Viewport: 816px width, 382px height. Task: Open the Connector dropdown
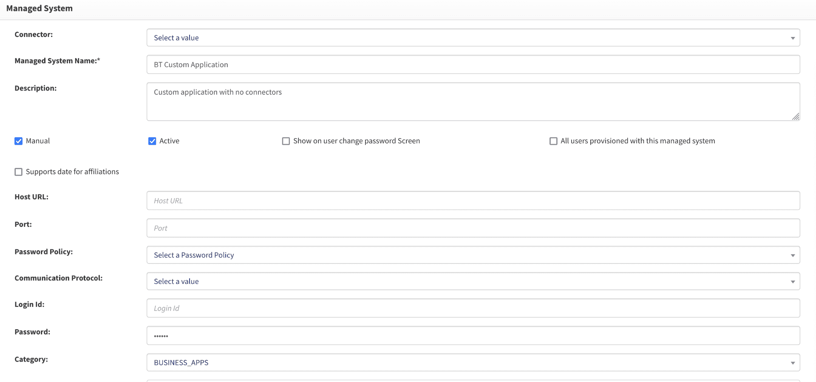473,38
